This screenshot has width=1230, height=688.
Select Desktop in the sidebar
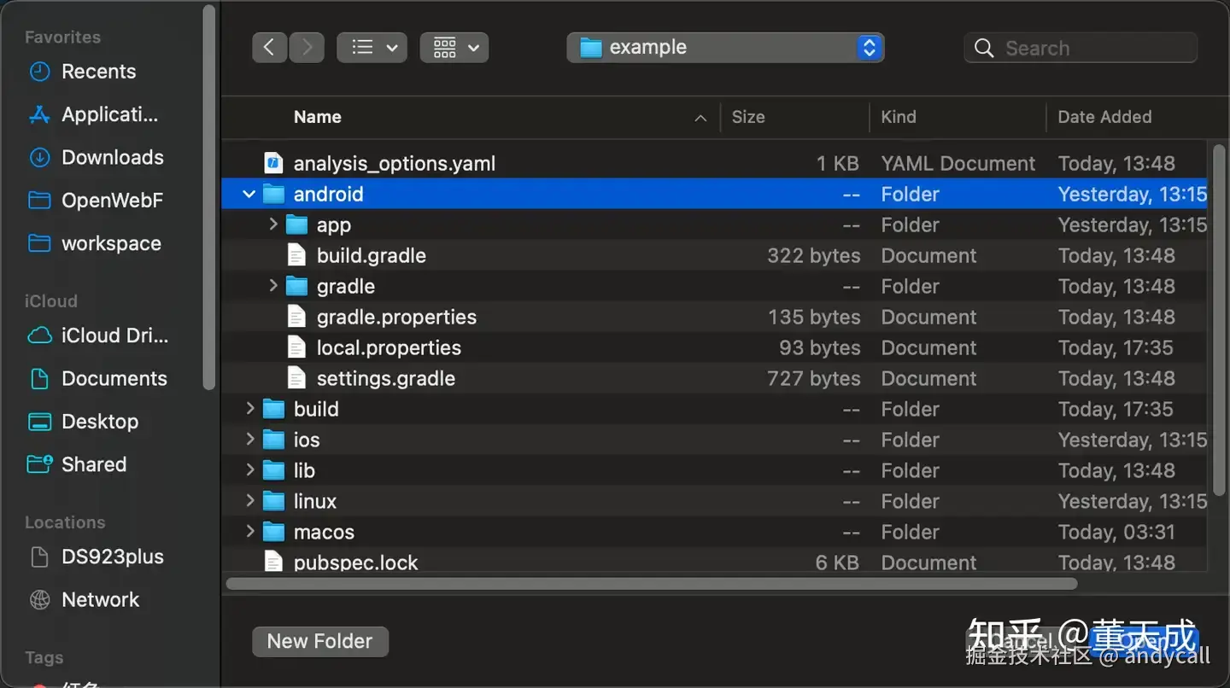click(x=99, y=421)
